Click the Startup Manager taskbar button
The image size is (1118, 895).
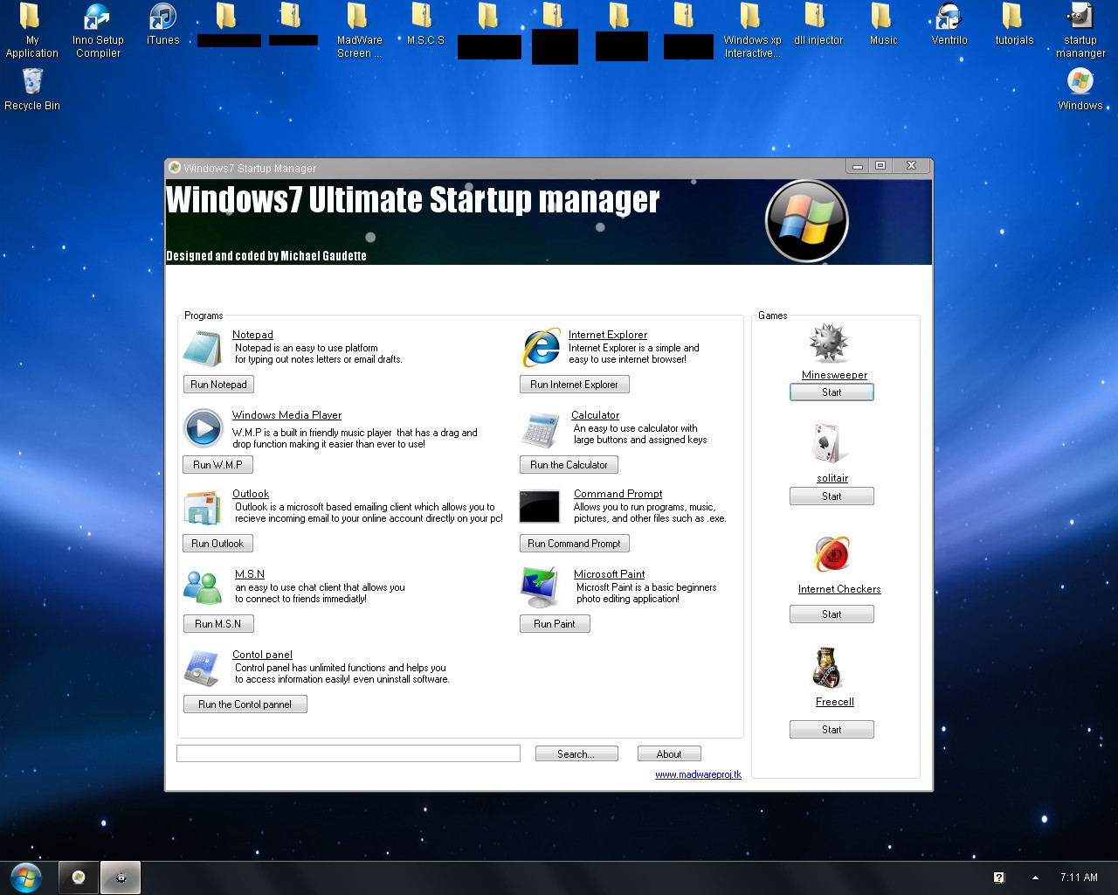(x=79, y=878)
